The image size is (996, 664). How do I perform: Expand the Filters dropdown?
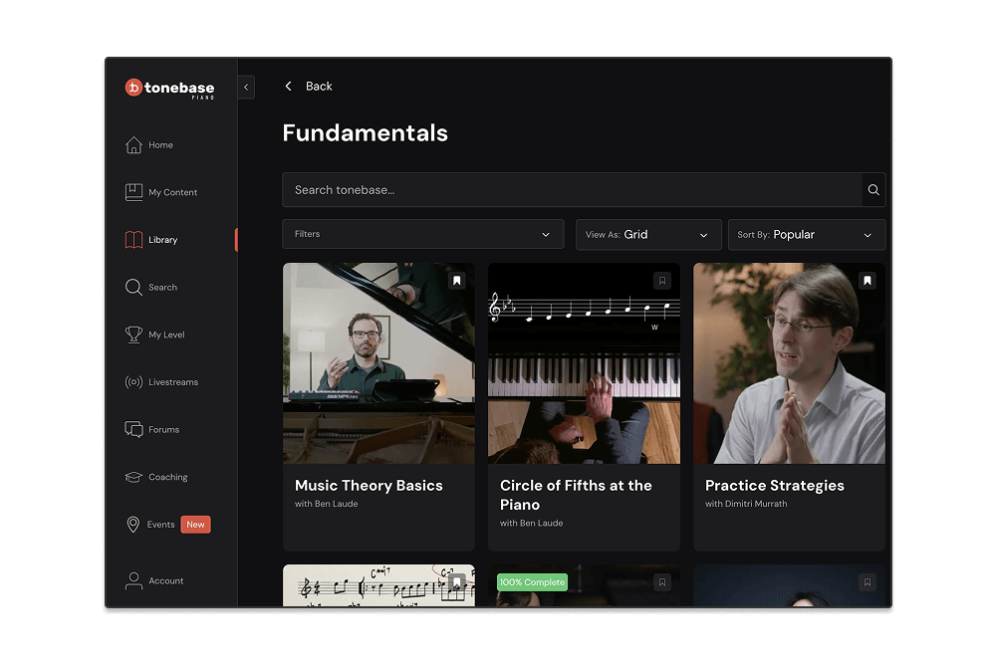(423, 234)
